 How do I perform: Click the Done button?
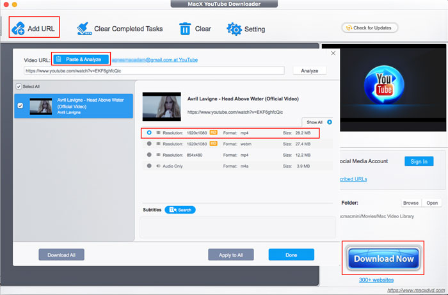(291, 255)
